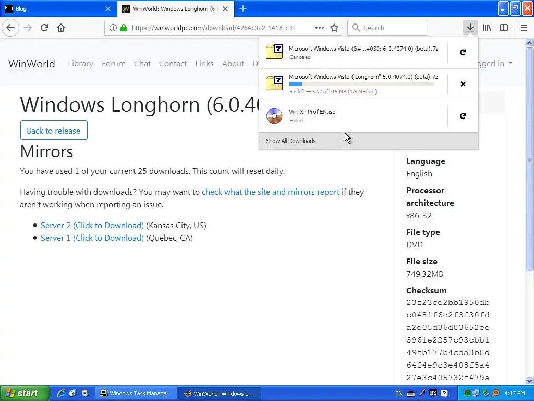Open check what the site and mirrors report link
This screenshot has width=534, height=401.
(x=271, y=192)
